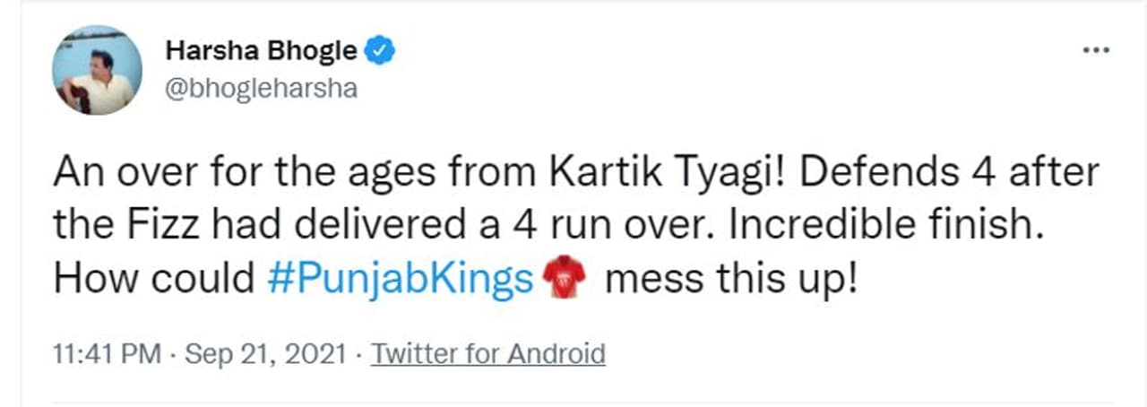This screenshot has height=407, width=1147.
Task: Visit the @bhogleharsha handle
Action: pyautogui.click(x=261, y=90)
